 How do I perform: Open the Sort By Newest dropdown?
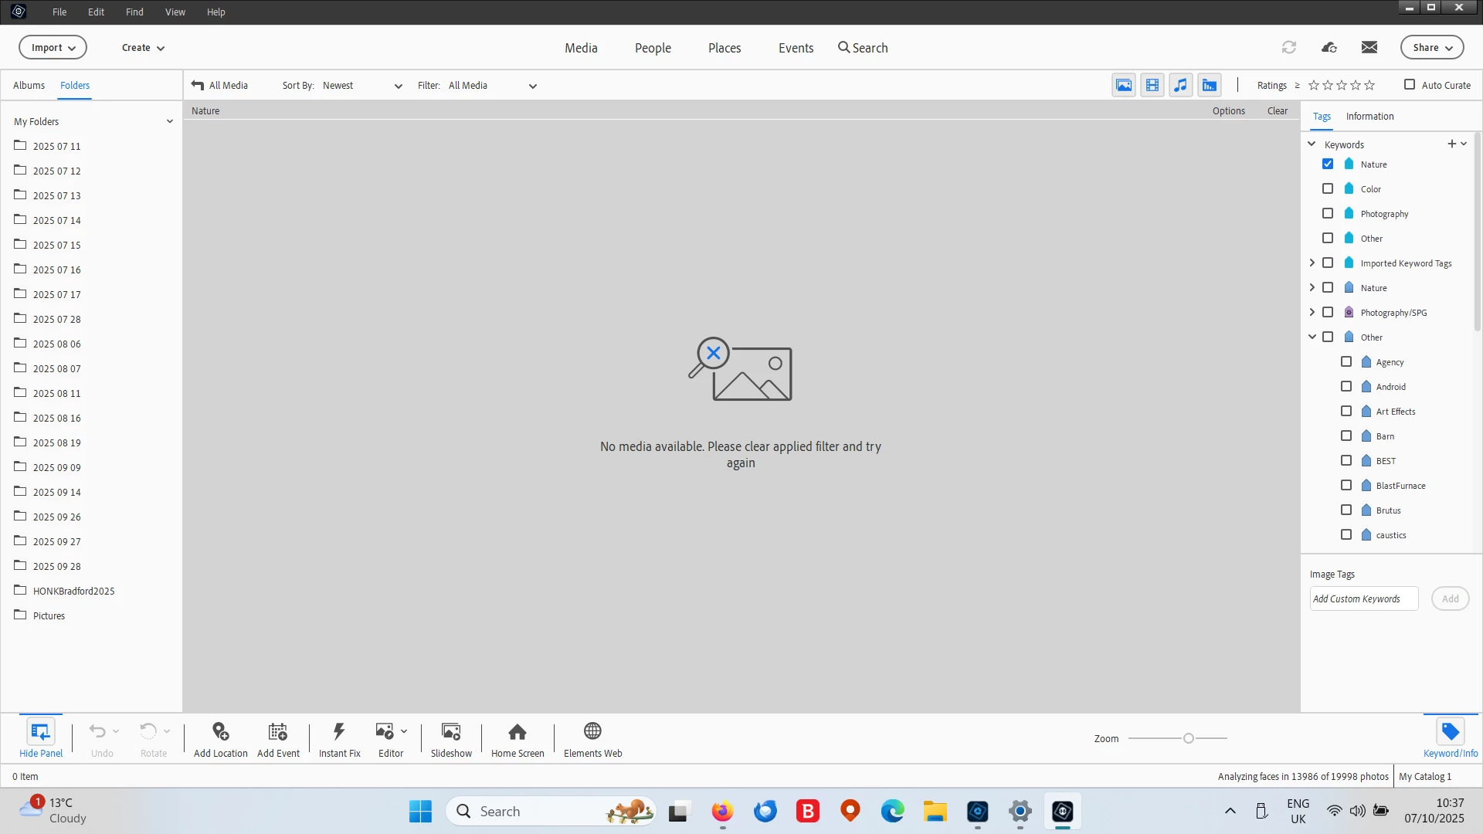[x=362, y=86]
